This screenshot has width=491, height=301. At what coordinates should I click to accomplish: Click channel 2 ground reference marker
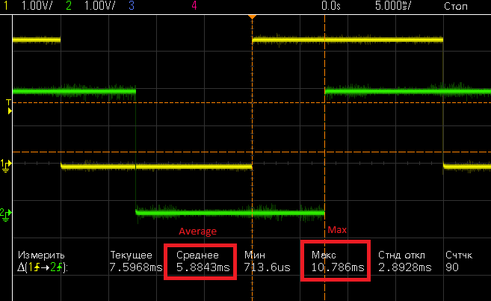(x=6, y=214)
